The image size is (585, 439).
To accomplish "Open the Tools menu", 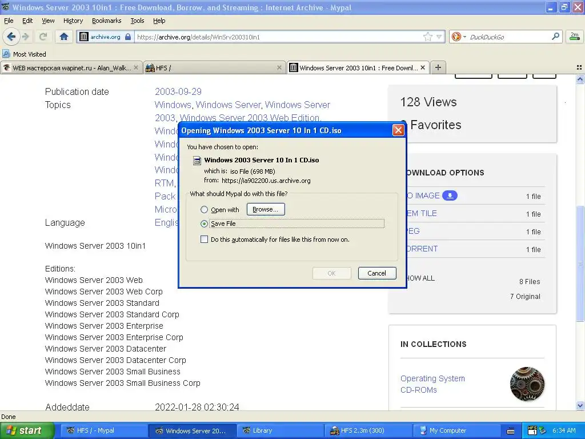I will click(137, 21).
